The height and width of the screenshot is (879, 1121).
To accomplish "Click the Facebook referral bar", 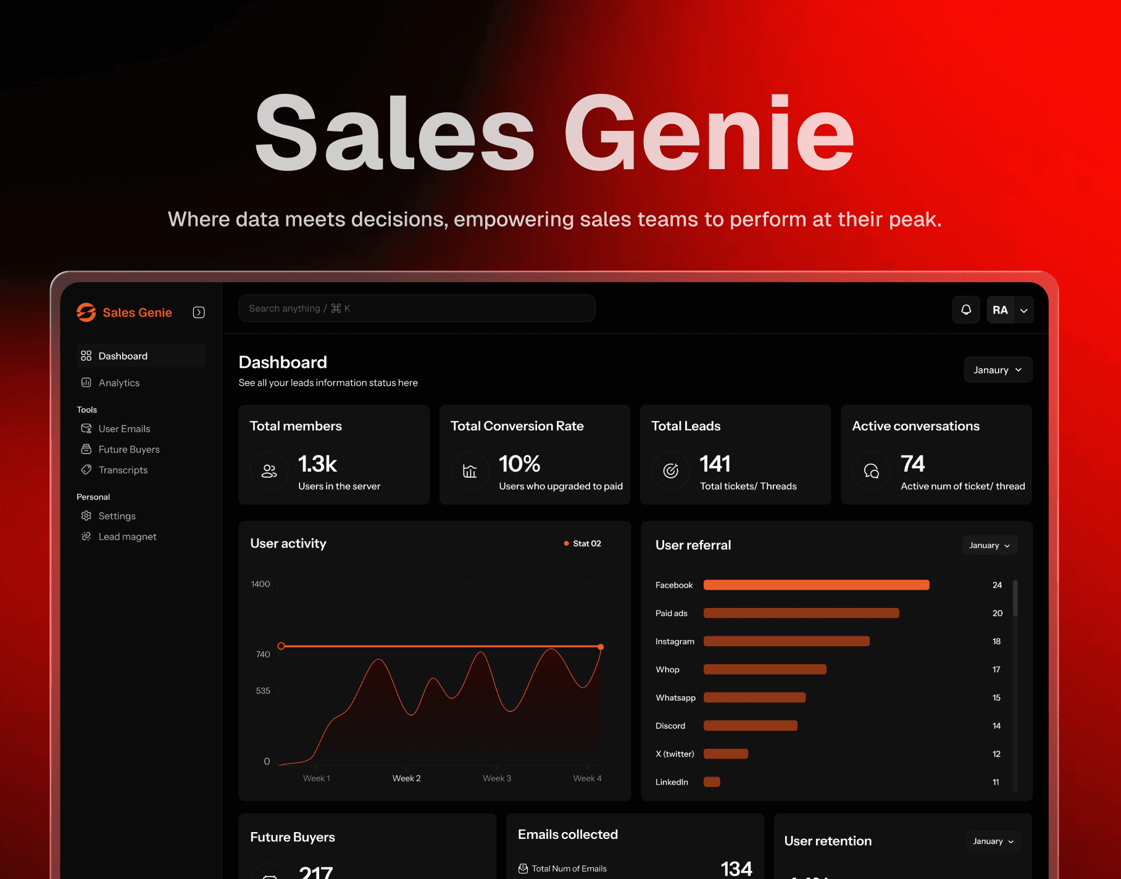I will click(x=816, y=585).
